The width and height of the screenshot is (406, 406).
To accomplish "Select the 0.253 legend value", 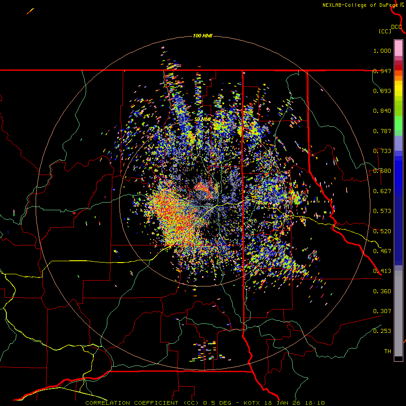I will (x=382, y=331).
